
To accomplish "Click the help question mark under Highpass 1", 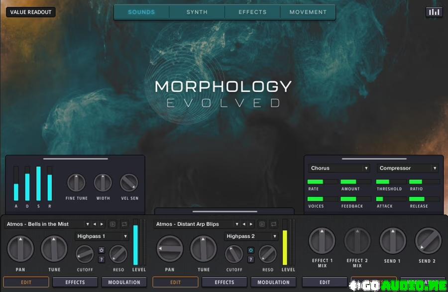I will [x=102, y=259].
